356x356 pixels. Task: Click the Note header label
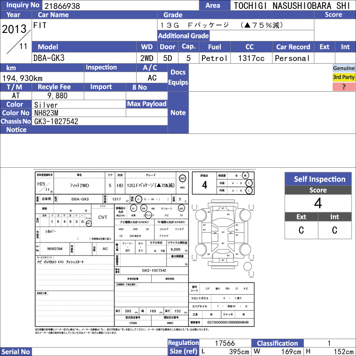pos(178,113)
